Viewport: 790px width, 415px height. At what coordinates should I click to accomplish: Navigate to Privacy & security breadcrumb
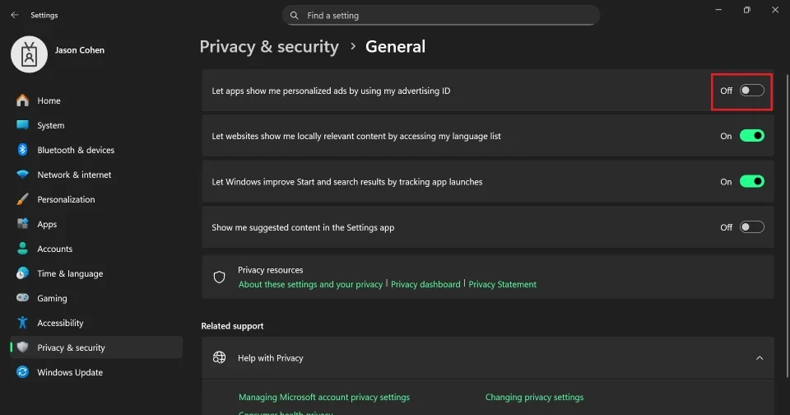[269, 47]
